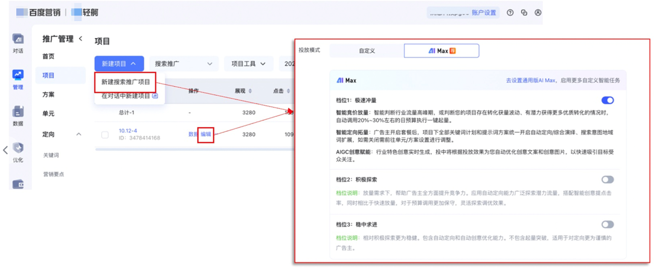Select the AI Max 投放模式 tab
Screen dimensions: 659x271
coord(442,51)
